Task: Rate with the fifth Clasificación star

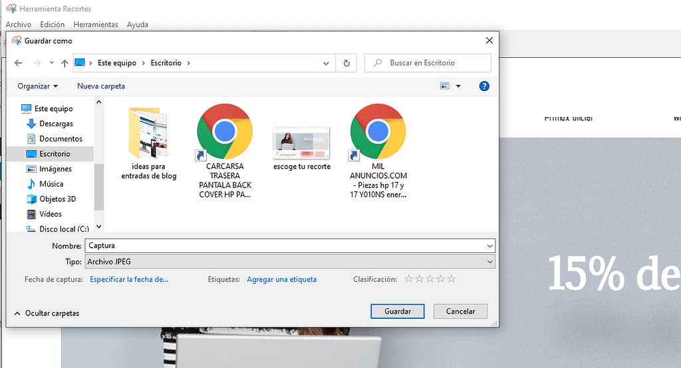Action: click(452, 278)
